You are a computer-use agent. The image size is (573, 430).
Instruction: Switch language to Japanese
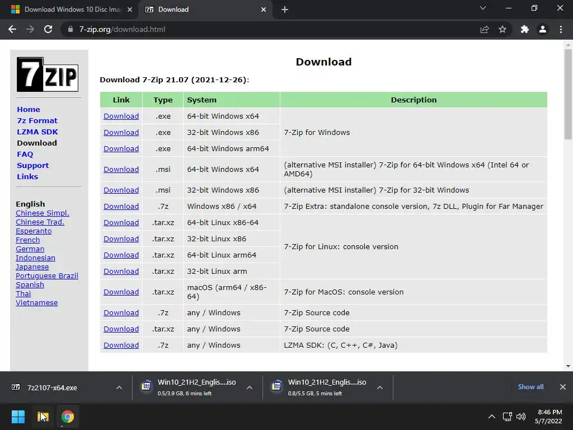pos(32,267)
